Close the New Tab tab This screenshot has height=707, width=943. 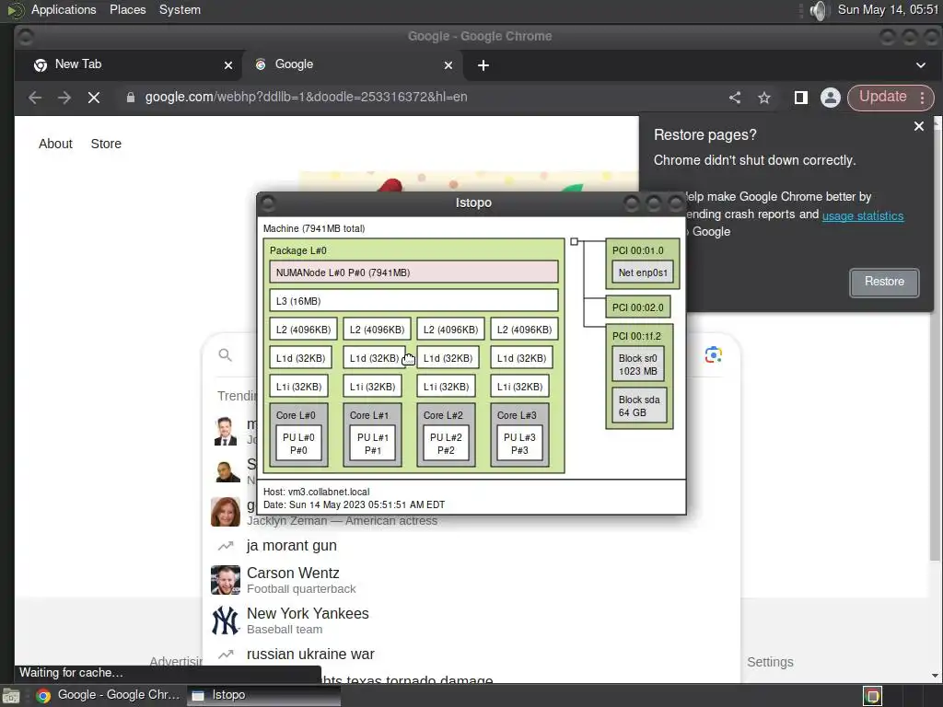coord(228,65)
